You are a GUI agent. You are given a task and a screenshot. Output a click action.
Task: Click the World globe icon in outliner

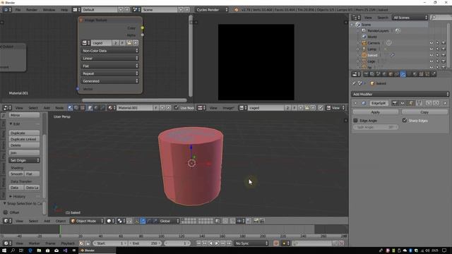(364, 37)
